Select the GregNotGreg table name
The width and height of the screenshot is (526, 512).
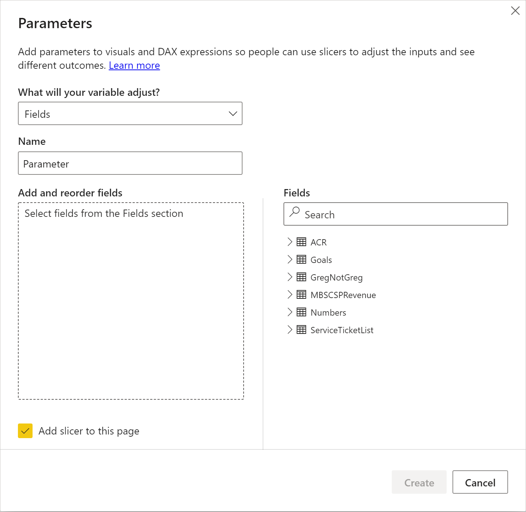point(337,278)
